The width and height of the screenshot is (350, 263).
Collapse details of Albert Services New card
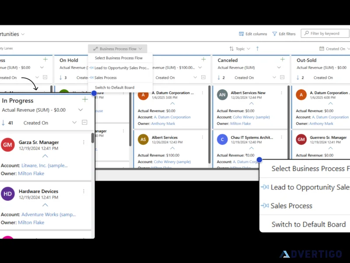(251, 103)
